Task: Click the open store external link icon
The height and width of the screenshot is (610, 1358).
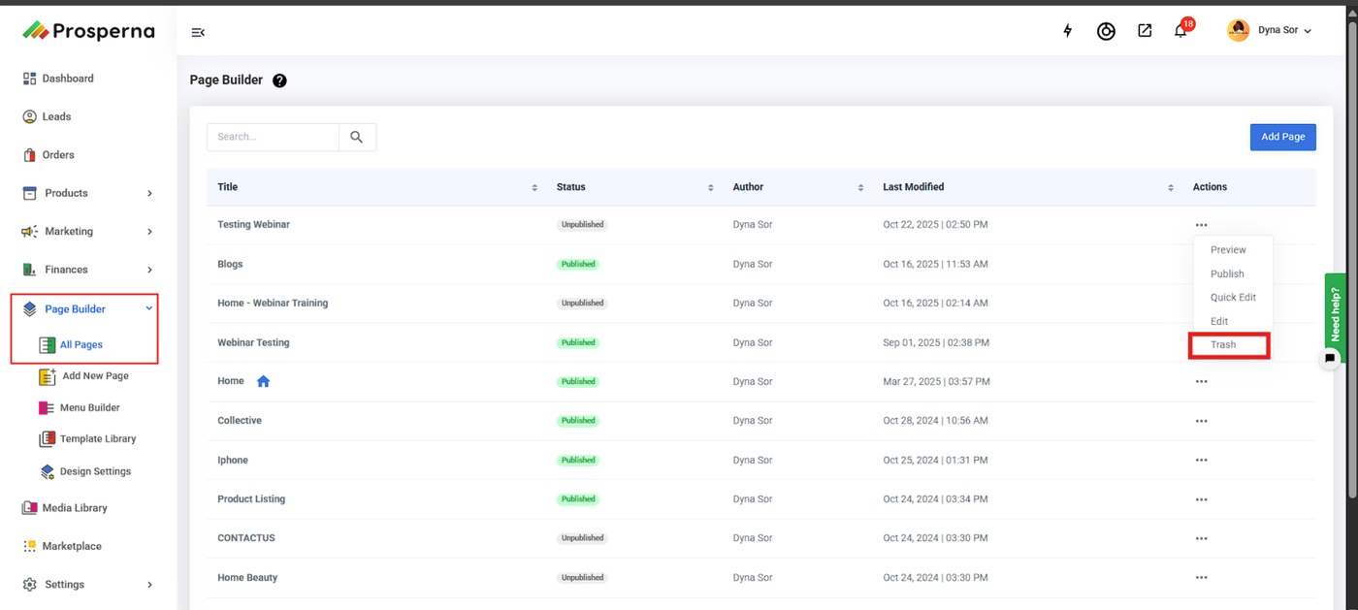Action: tap(1145, 31)
